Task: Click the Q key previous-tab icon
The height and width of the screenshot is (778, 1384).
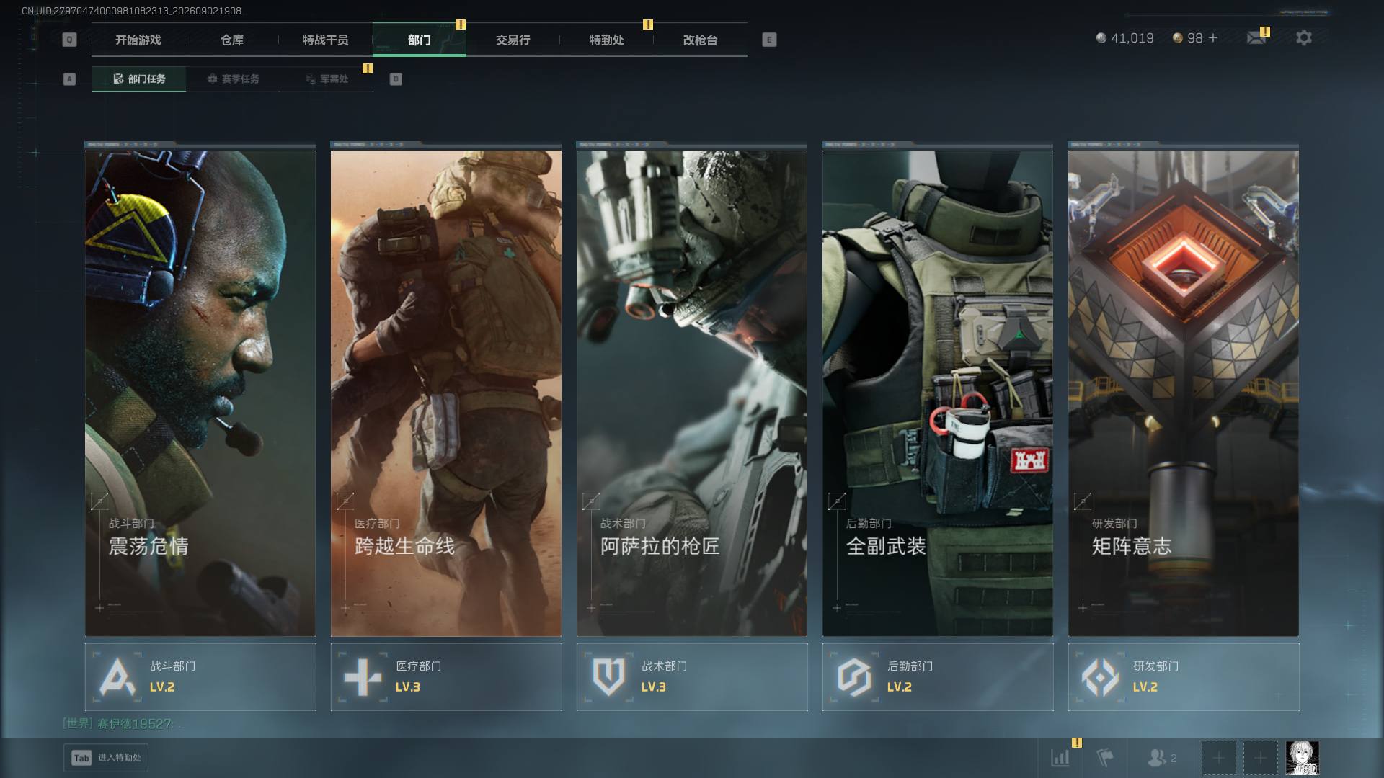Action: tap(69, 40)
